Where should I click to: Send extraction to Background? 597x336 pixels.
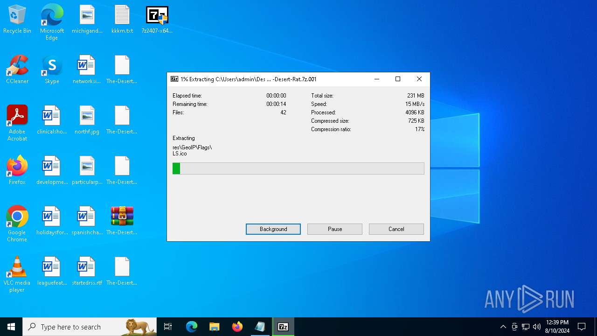(x=273, y=229)
